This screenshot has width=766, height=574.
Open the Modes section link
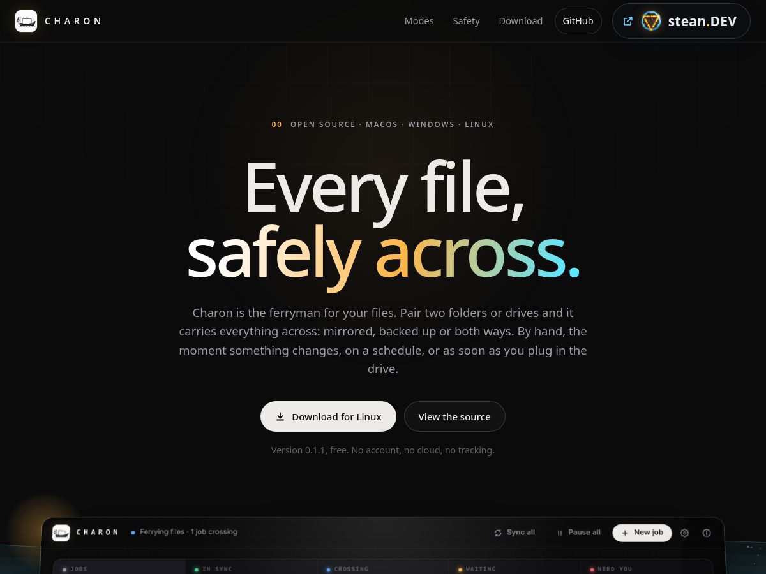click(x=419, y=21)
